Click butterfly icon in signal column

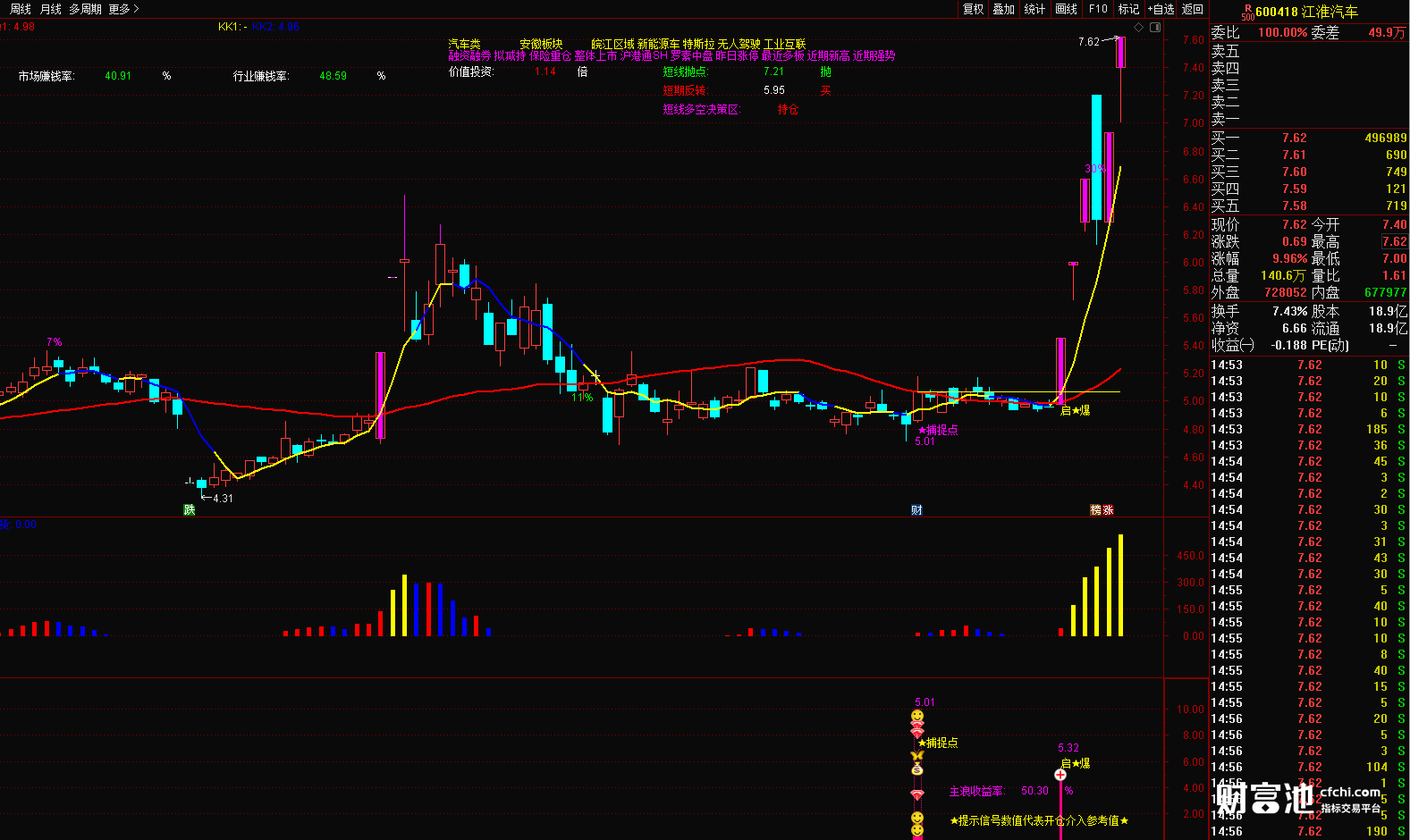tap(917, 756)
